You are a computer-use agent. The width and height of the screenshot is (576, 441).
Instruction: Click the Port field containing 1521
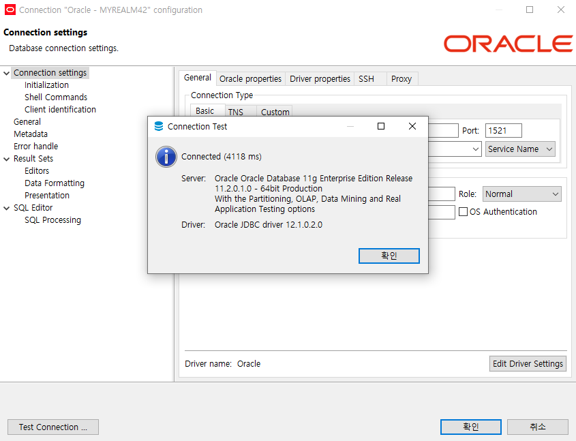pos(503,131)
